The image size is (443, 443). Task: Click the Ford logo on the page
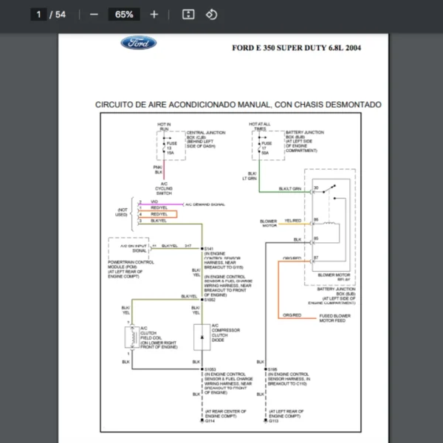pyautogui.click(x=139, y=43)
